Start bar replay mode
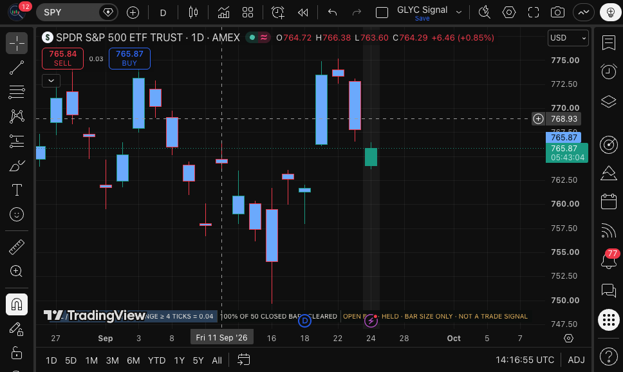This screenshot has height=372, width=623. (302, 13)
